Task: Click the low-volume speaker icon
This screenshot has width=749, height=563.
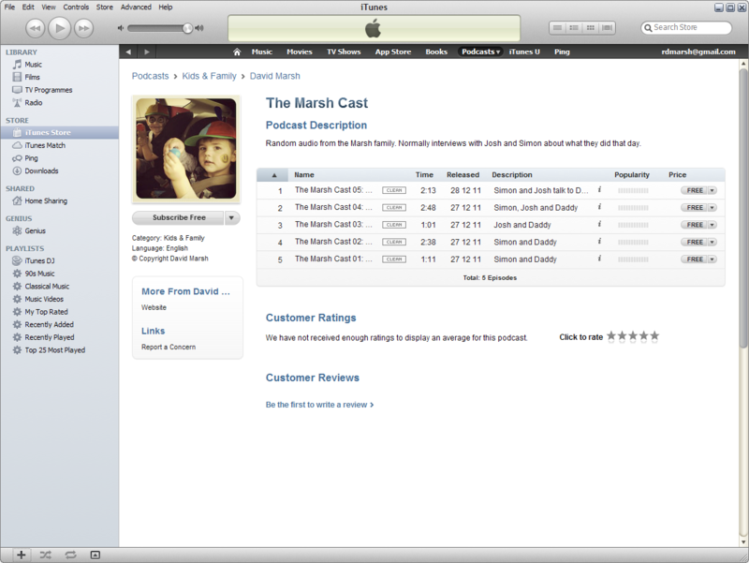Action: click(x=121, y=28)
